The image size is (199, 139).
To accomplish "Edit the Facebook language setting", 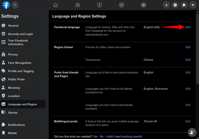I will point(188,27).
